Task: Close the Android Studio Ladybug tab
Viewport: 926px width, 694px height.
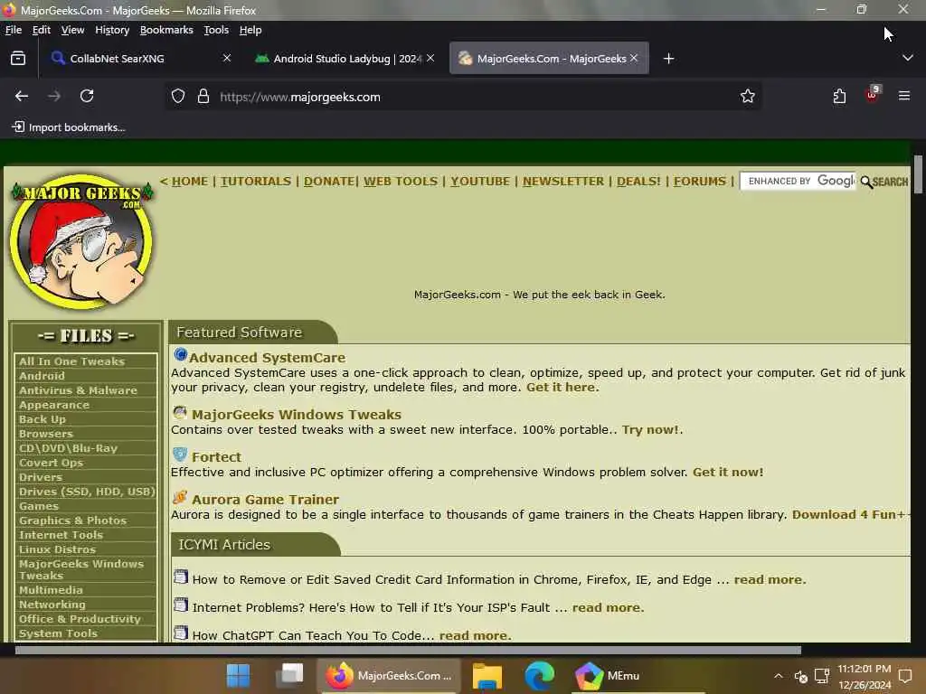Action: 430,58
